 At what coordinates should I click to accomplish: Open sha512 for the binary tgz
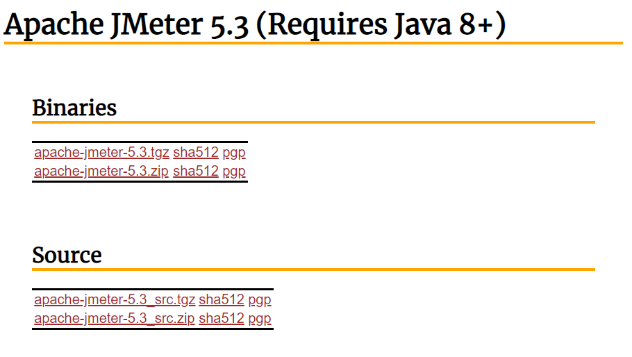196,153
